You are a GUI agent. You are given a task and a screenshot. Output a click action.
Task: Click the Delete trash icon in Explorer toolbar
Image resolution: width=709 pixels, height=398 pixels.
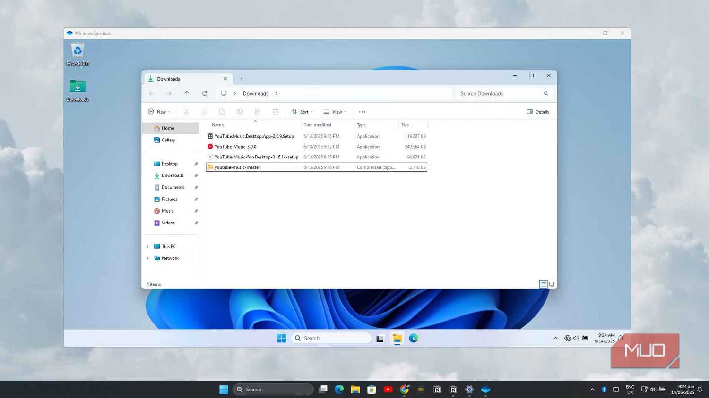pyautogui.click(x=275, y=112)
